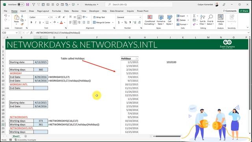This screenshot has width=252, height=142.
Task: Toggle Center alignment
Action: tap(75, 22)
